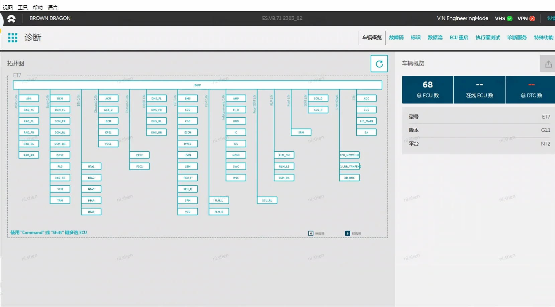Click the VPN red status icon
The width and height of the screenshot is (555, 307).
pyautogui.click(x=532, y=19)
